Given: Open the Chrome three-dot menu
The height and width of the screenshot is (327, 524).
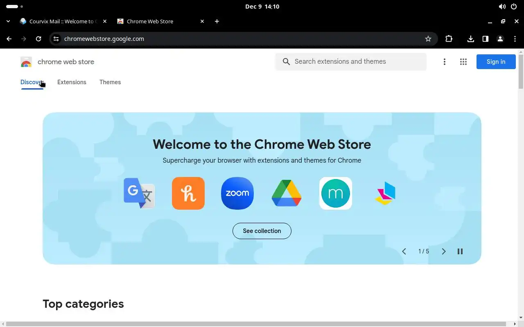Looking at the screenshot, I should (x=515, y=39).
